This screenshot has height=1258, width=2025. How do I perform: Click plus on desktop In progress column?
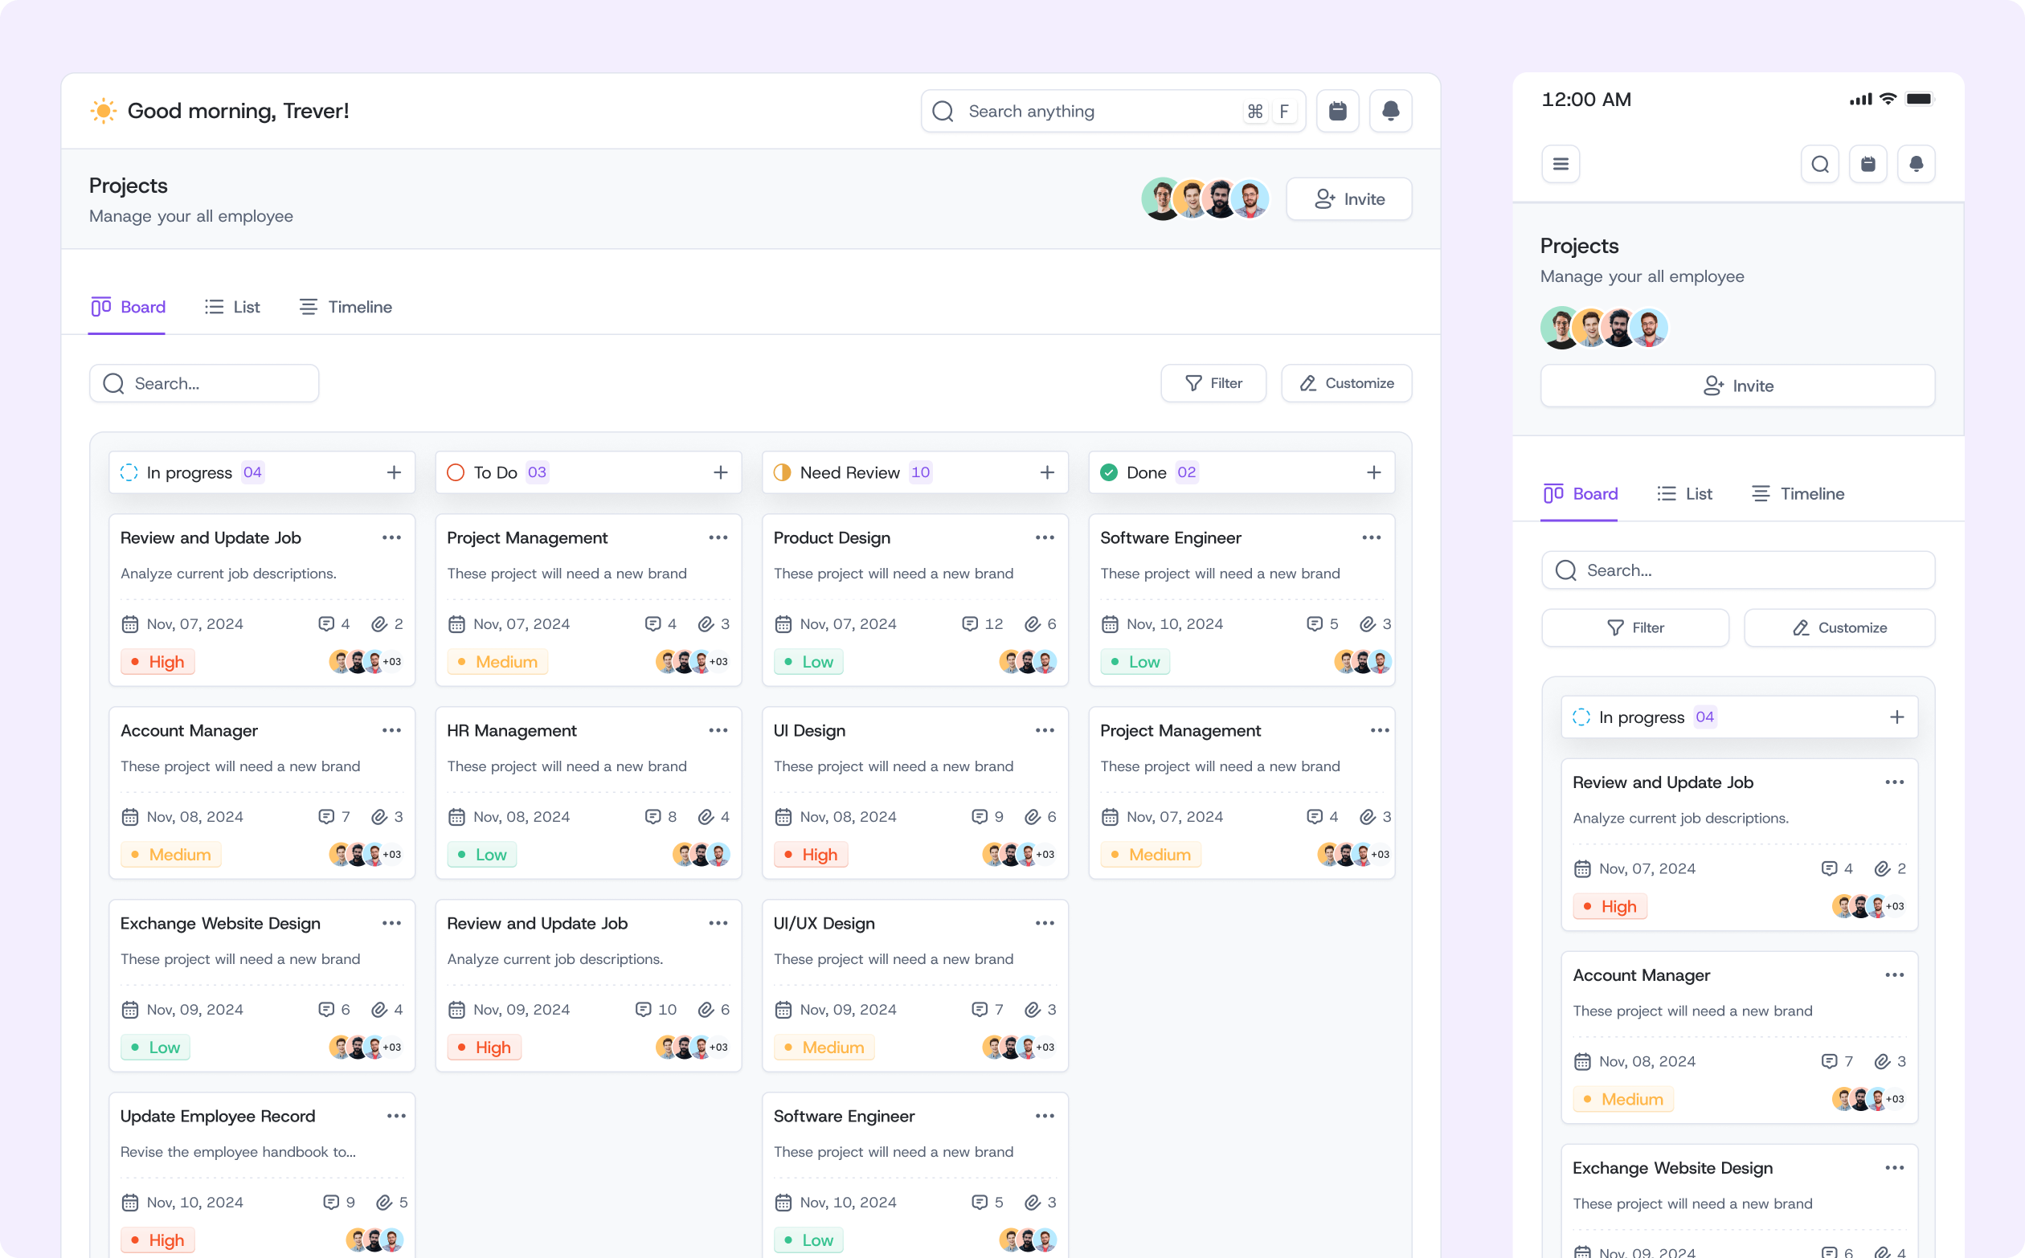coord(394,472)
